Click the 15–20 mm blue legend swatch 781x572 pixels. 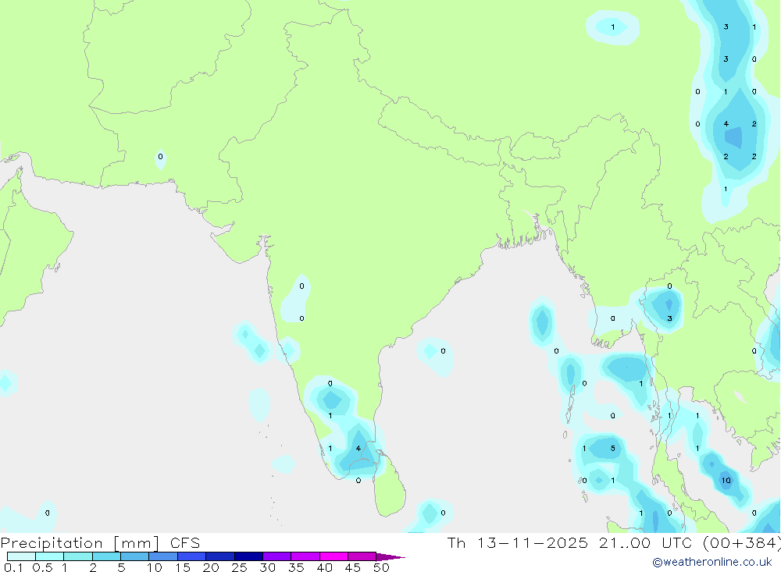(191, 556)
